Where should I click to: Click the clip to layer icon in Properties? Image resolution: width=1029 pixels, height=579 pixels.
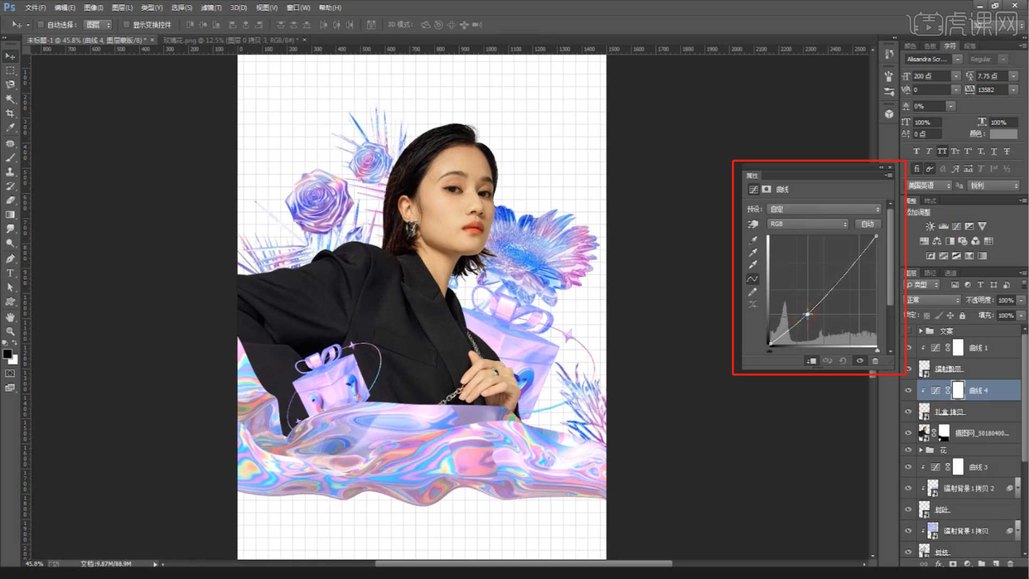[811, 361]
